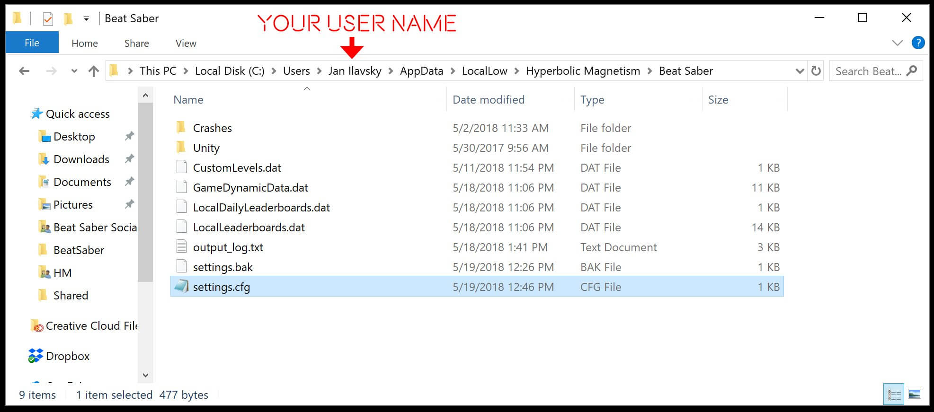Unpin Downloads using its pin icon

coord(129,159)
